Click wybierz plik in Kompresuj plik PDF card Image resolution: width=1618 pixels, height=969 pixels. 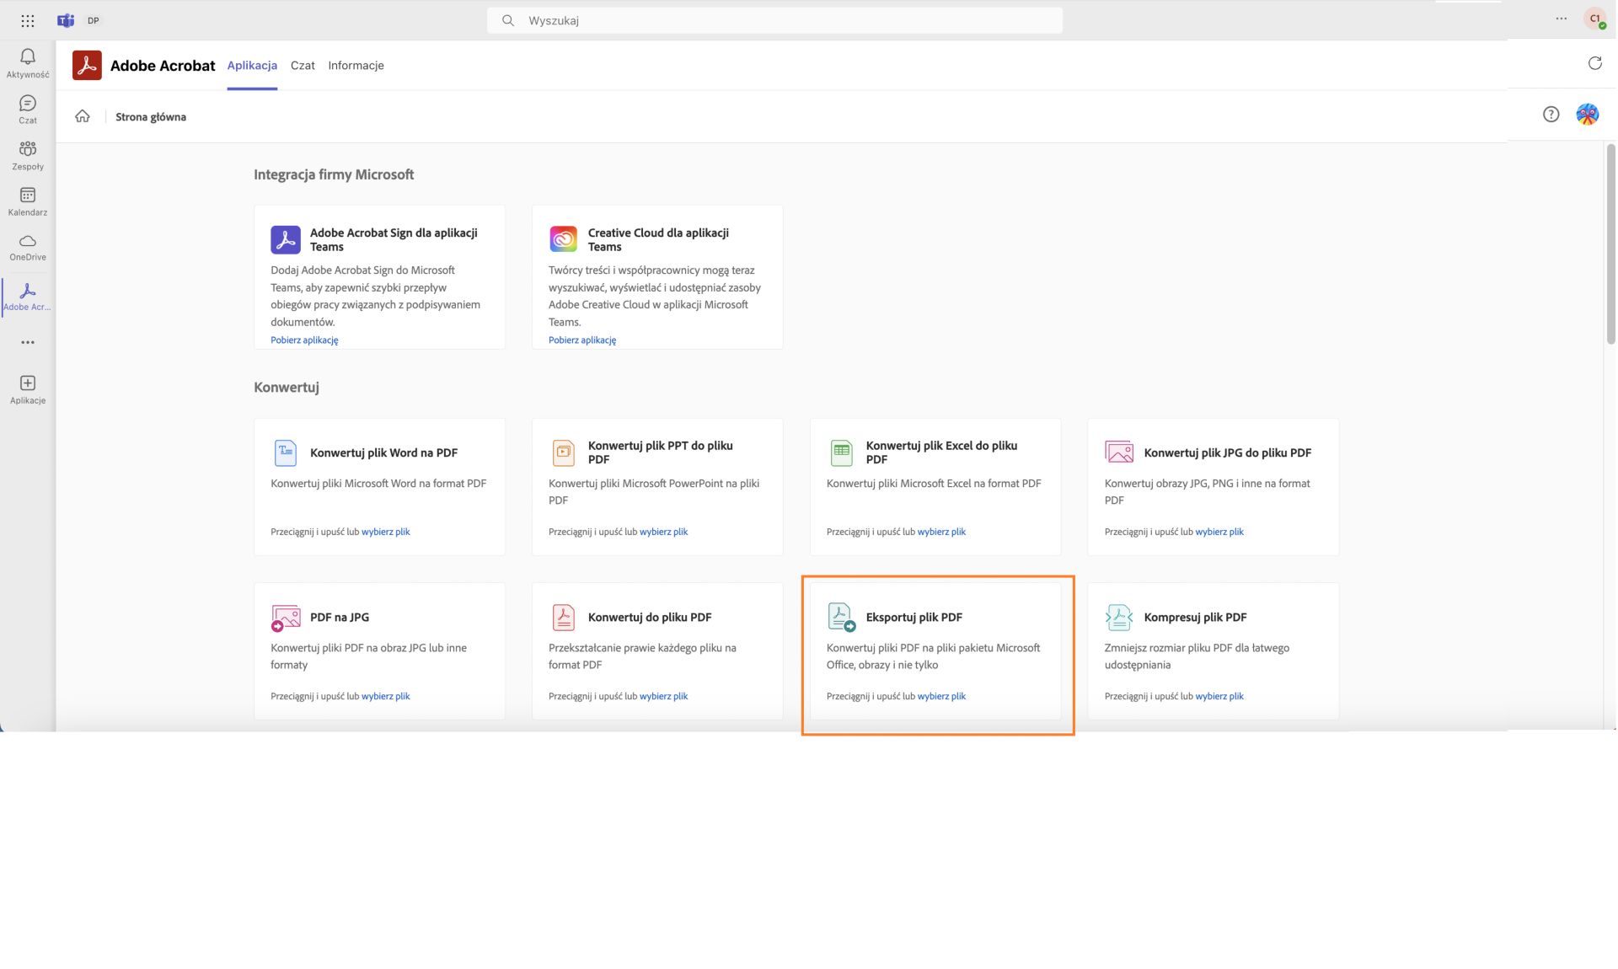point(1219,696)
